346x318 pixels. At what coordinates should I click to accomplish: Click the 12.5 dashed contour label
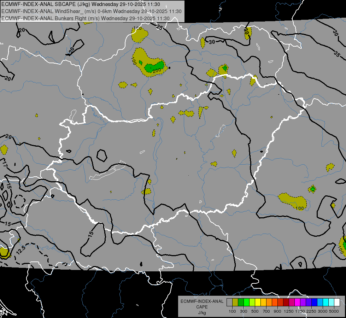coord(21,250)
